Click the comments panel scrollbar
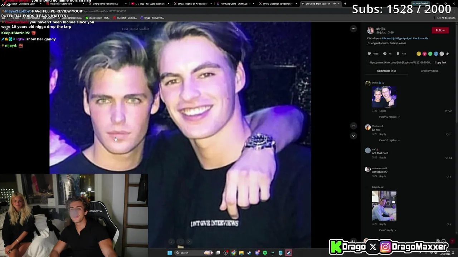The height and width of the screenshot is (257, 458). point(456,73)
